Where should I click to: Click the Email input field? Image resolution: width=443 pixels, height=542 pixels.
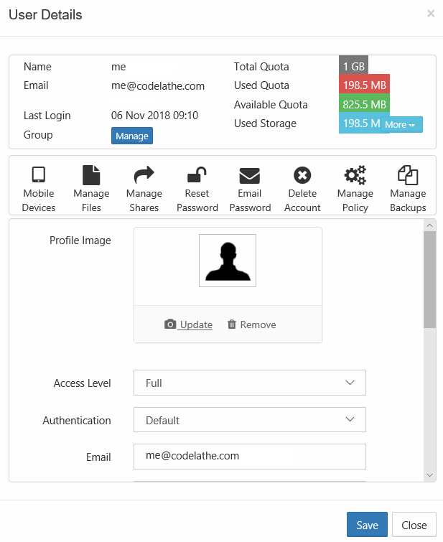coord(249,457)
